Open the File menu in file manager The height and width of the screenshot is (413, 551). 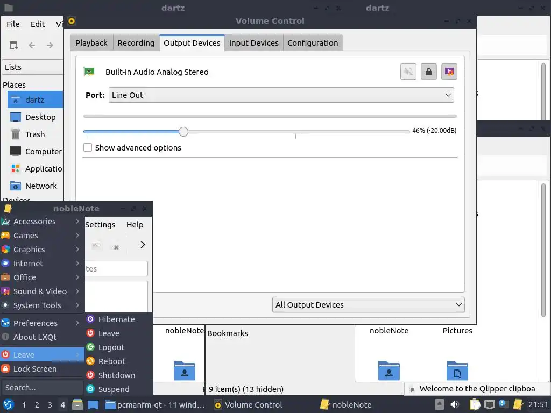pyautogui.click(x=13, y=24)
